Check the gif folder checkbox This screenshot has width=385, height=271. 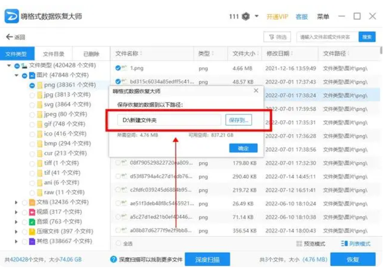click(32, 124)
